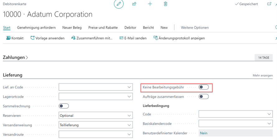
Task: Click the plus icon to create new
Action: [150, 4]
